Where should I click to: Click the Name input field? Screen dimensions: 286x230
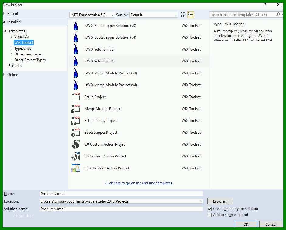121,194
